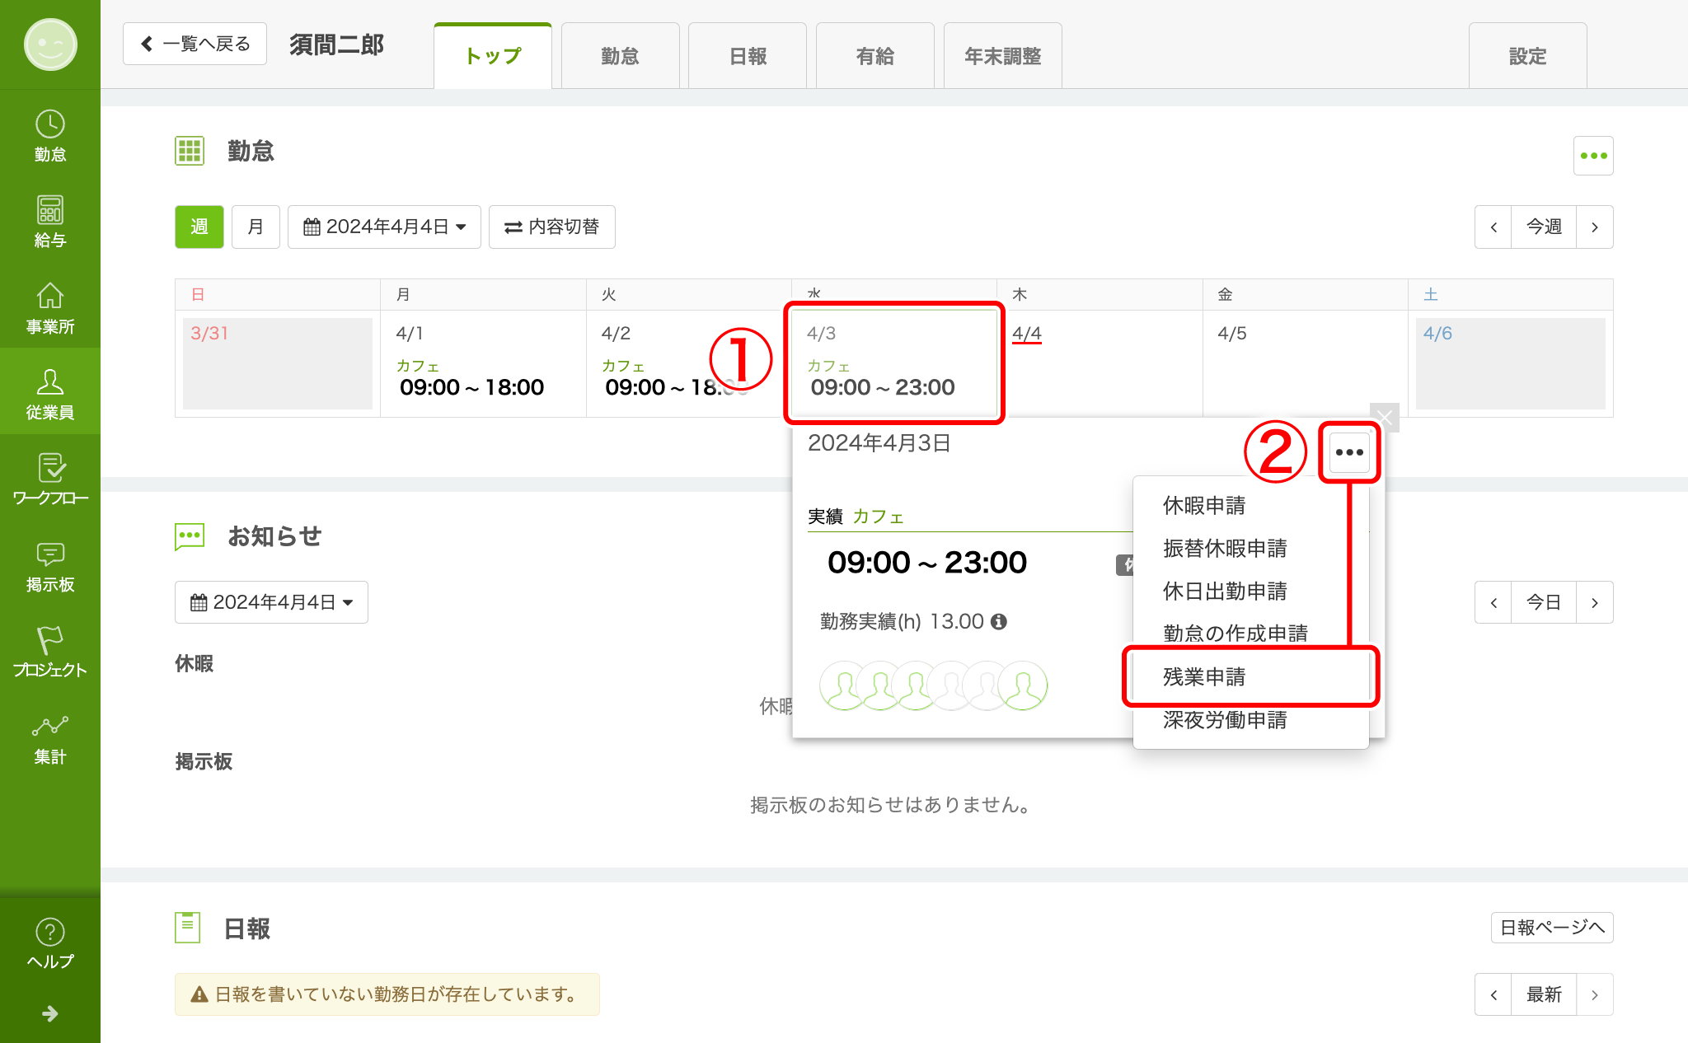
Task: Go to previous 日報 entry arrow
Action: pos(1493,994)
